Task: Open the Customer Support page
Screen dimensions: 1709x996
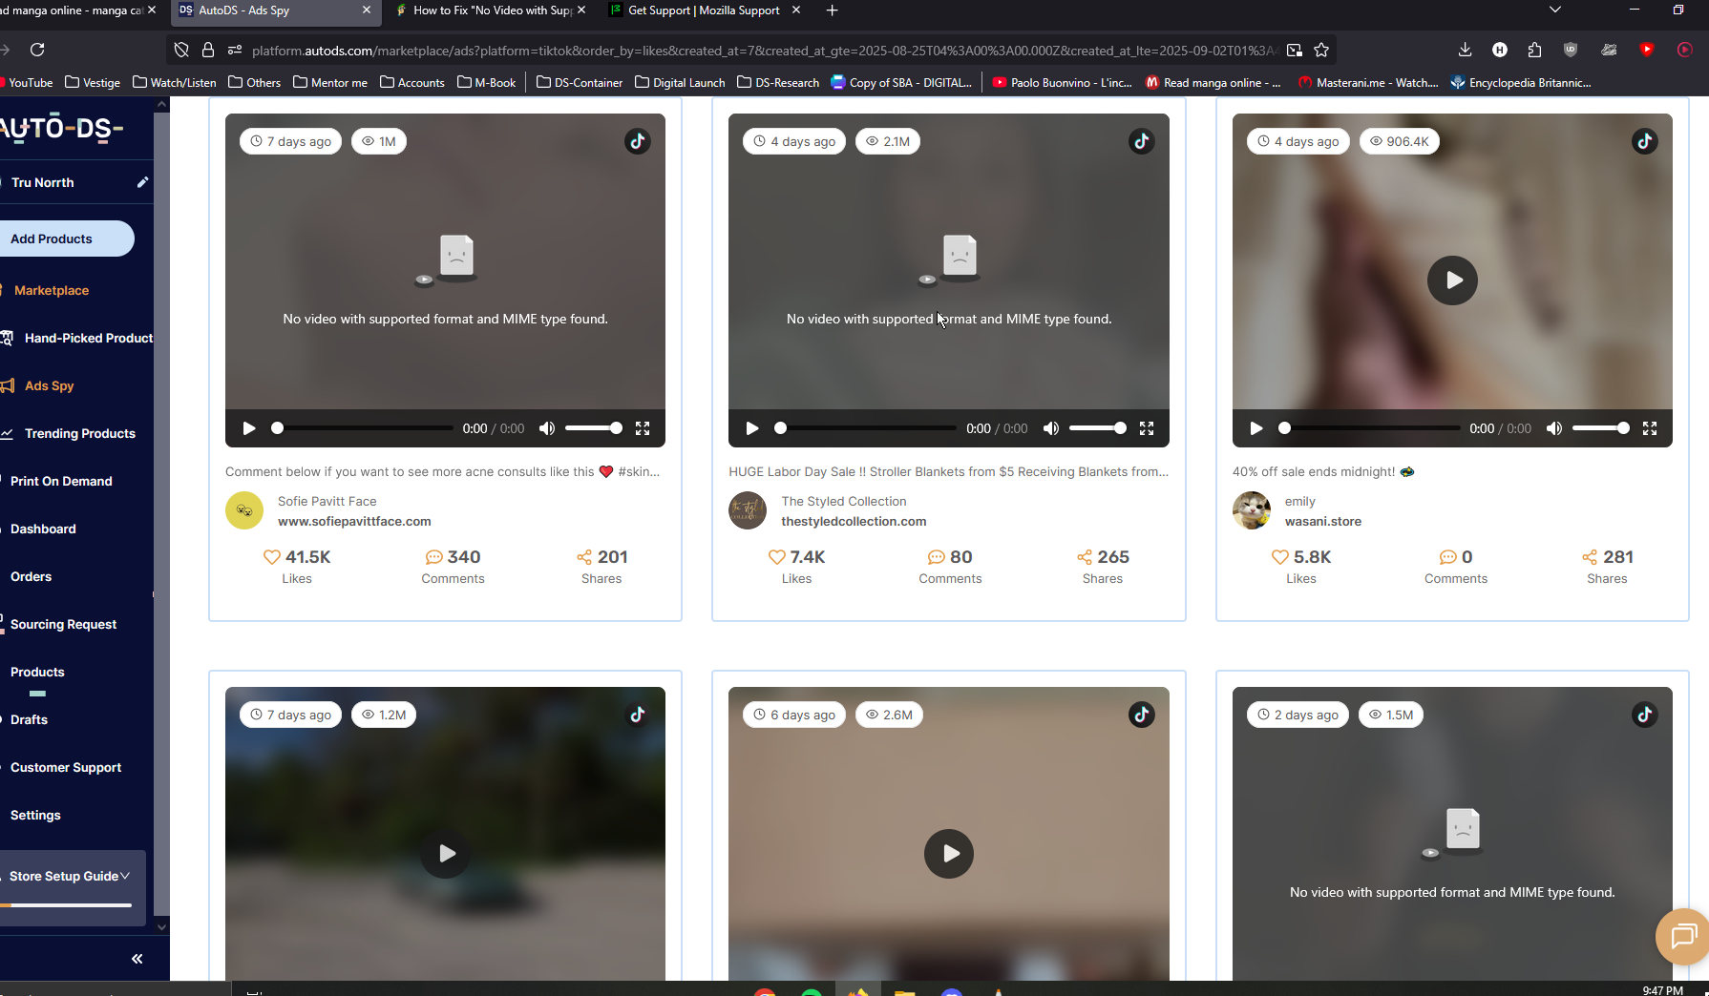Action: [x=66, y=767]
